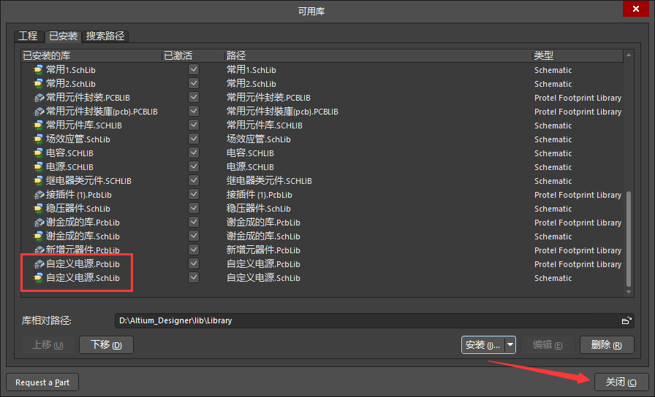Click the icon beside 继电器类元件.SCHLIB
The image size is (655, 397).
(x=39, y=180)
